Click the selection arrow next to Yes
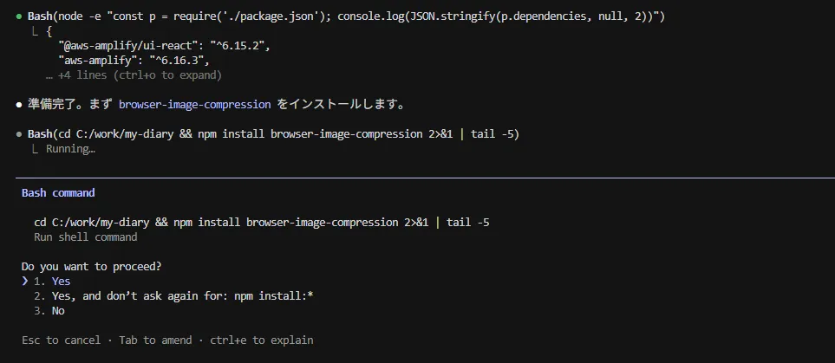 pos(25,281)
